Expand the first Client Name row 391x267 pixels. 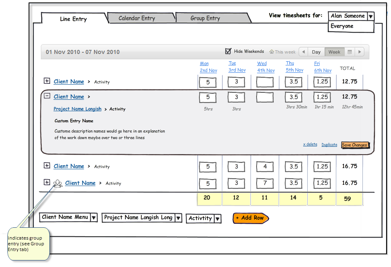tap(47, 81)
